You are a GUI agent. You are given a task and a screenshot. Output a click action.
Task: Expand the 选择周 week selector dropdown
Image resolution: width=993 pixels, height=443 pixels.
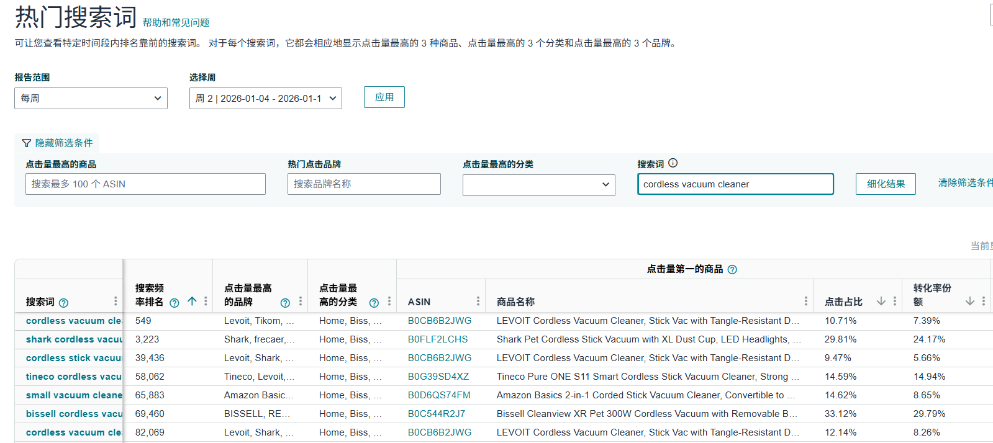point(265,98)
